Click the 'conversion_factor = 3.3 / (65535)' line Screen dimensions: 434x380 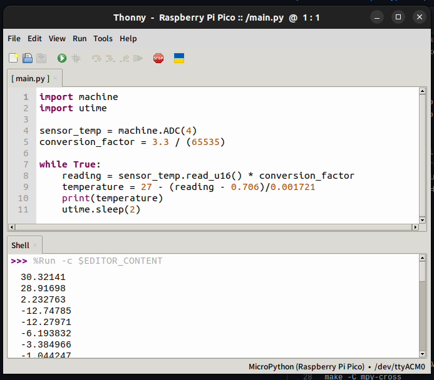tap(132, 142)
